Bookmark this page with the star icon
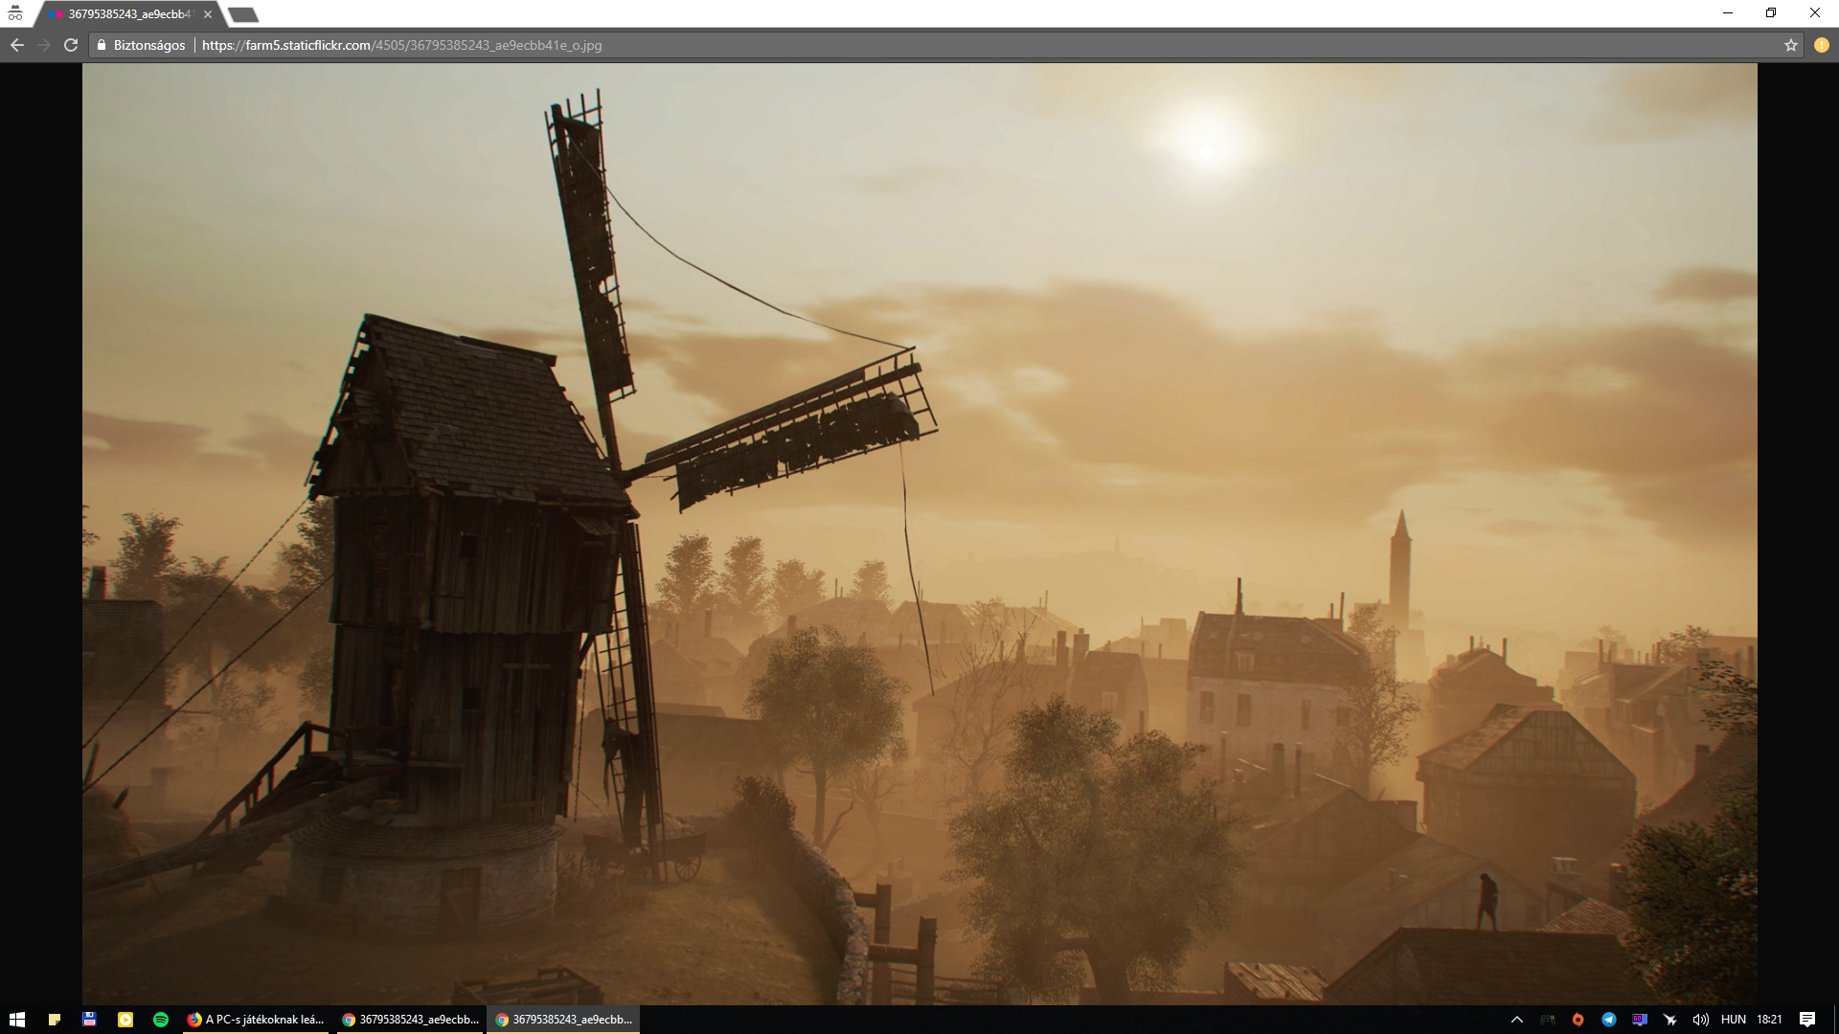The width and height of the screenshot is (1839, 1034). [x=1790, y=45]
